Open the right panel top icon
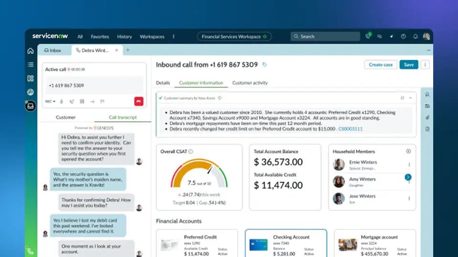Screen dimensions: 458x257 click(x=427, y=94)
